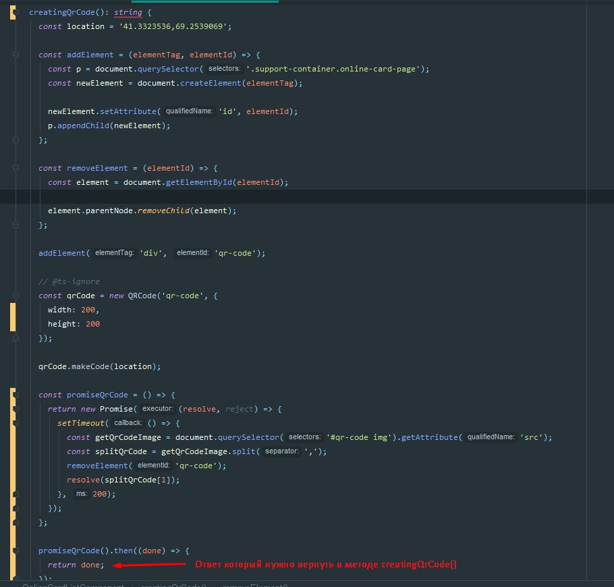Collapse the setTimeout callback fold marker
614x587 pixels.
(16, 423)
